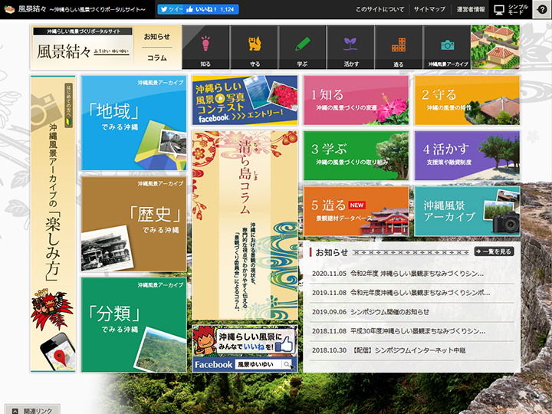This screenshot has height=414, width=552.
Task: Expand the 関連リンク panel
Action: (32, 410)
